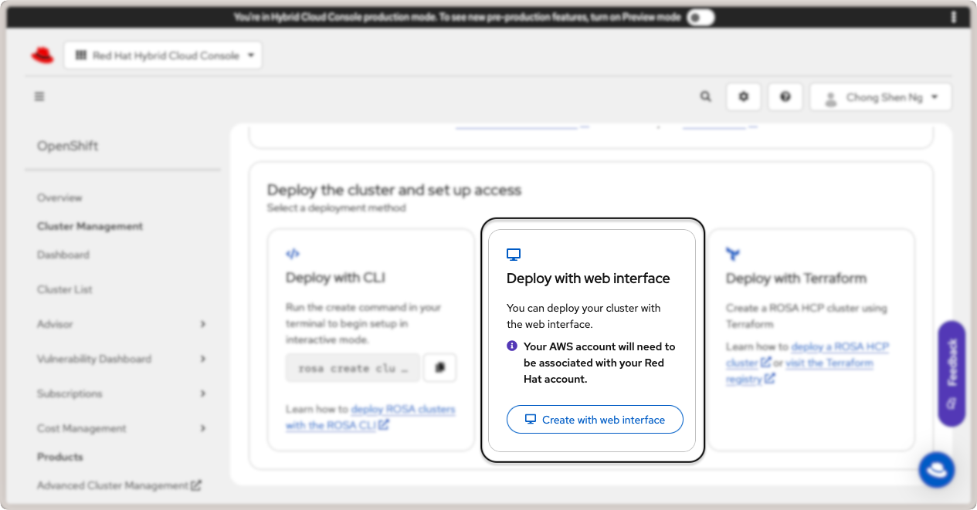Click Create with web interface button
The image size is (977, 510).
pos(595,420)
